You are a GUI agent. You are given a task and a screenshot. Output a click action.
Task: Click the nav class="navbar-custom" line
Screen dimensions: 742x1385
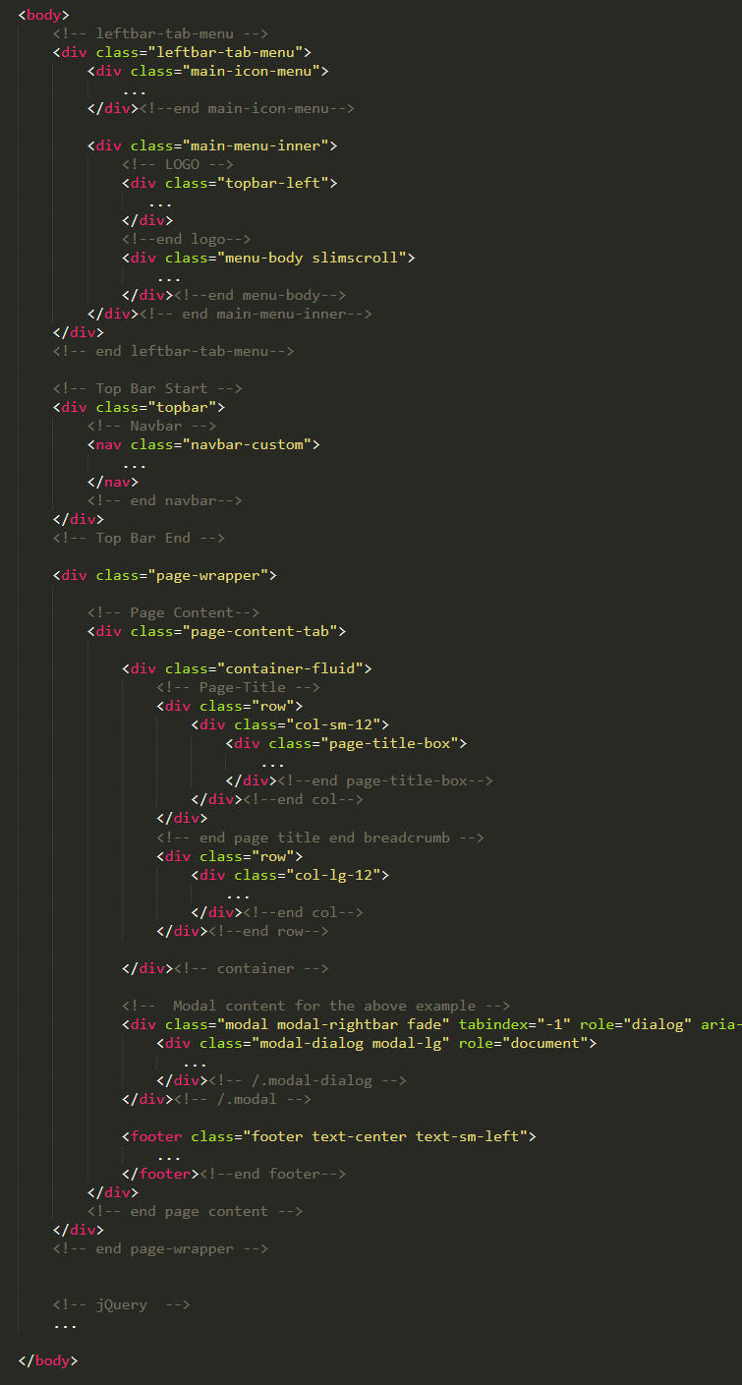[203, 444]
